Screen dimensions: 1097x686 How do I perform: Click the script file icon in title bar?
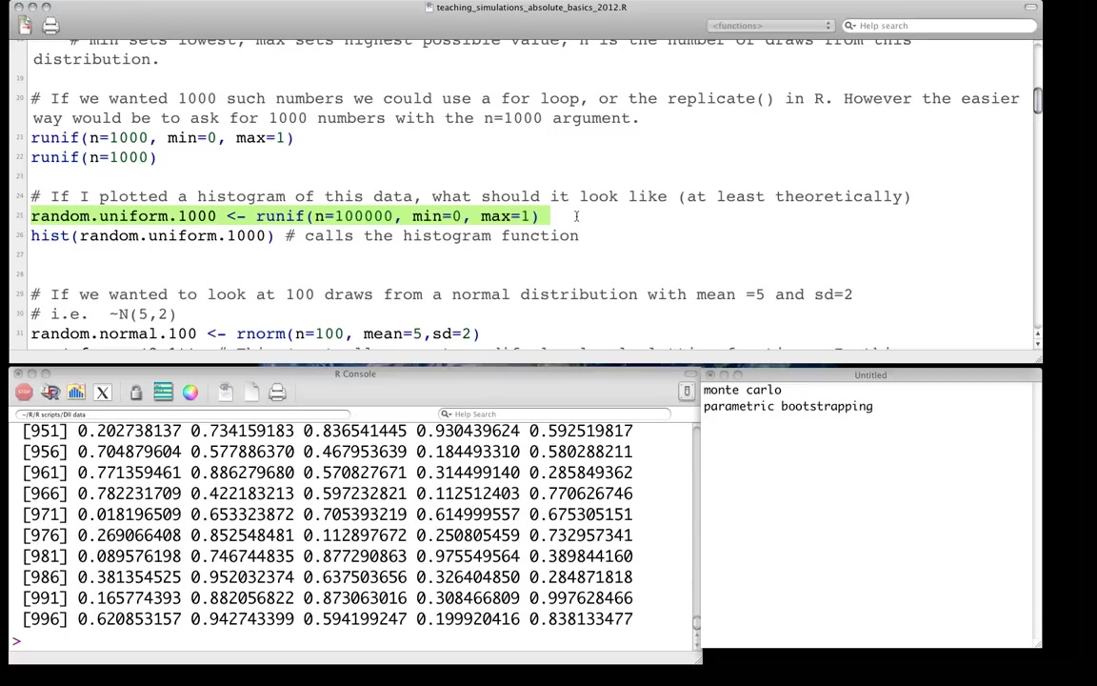click(x=429, y=7)
